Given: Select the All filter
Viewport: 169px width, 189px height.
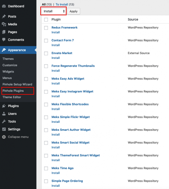Looking at the screenshot, I should pos(44,4).
